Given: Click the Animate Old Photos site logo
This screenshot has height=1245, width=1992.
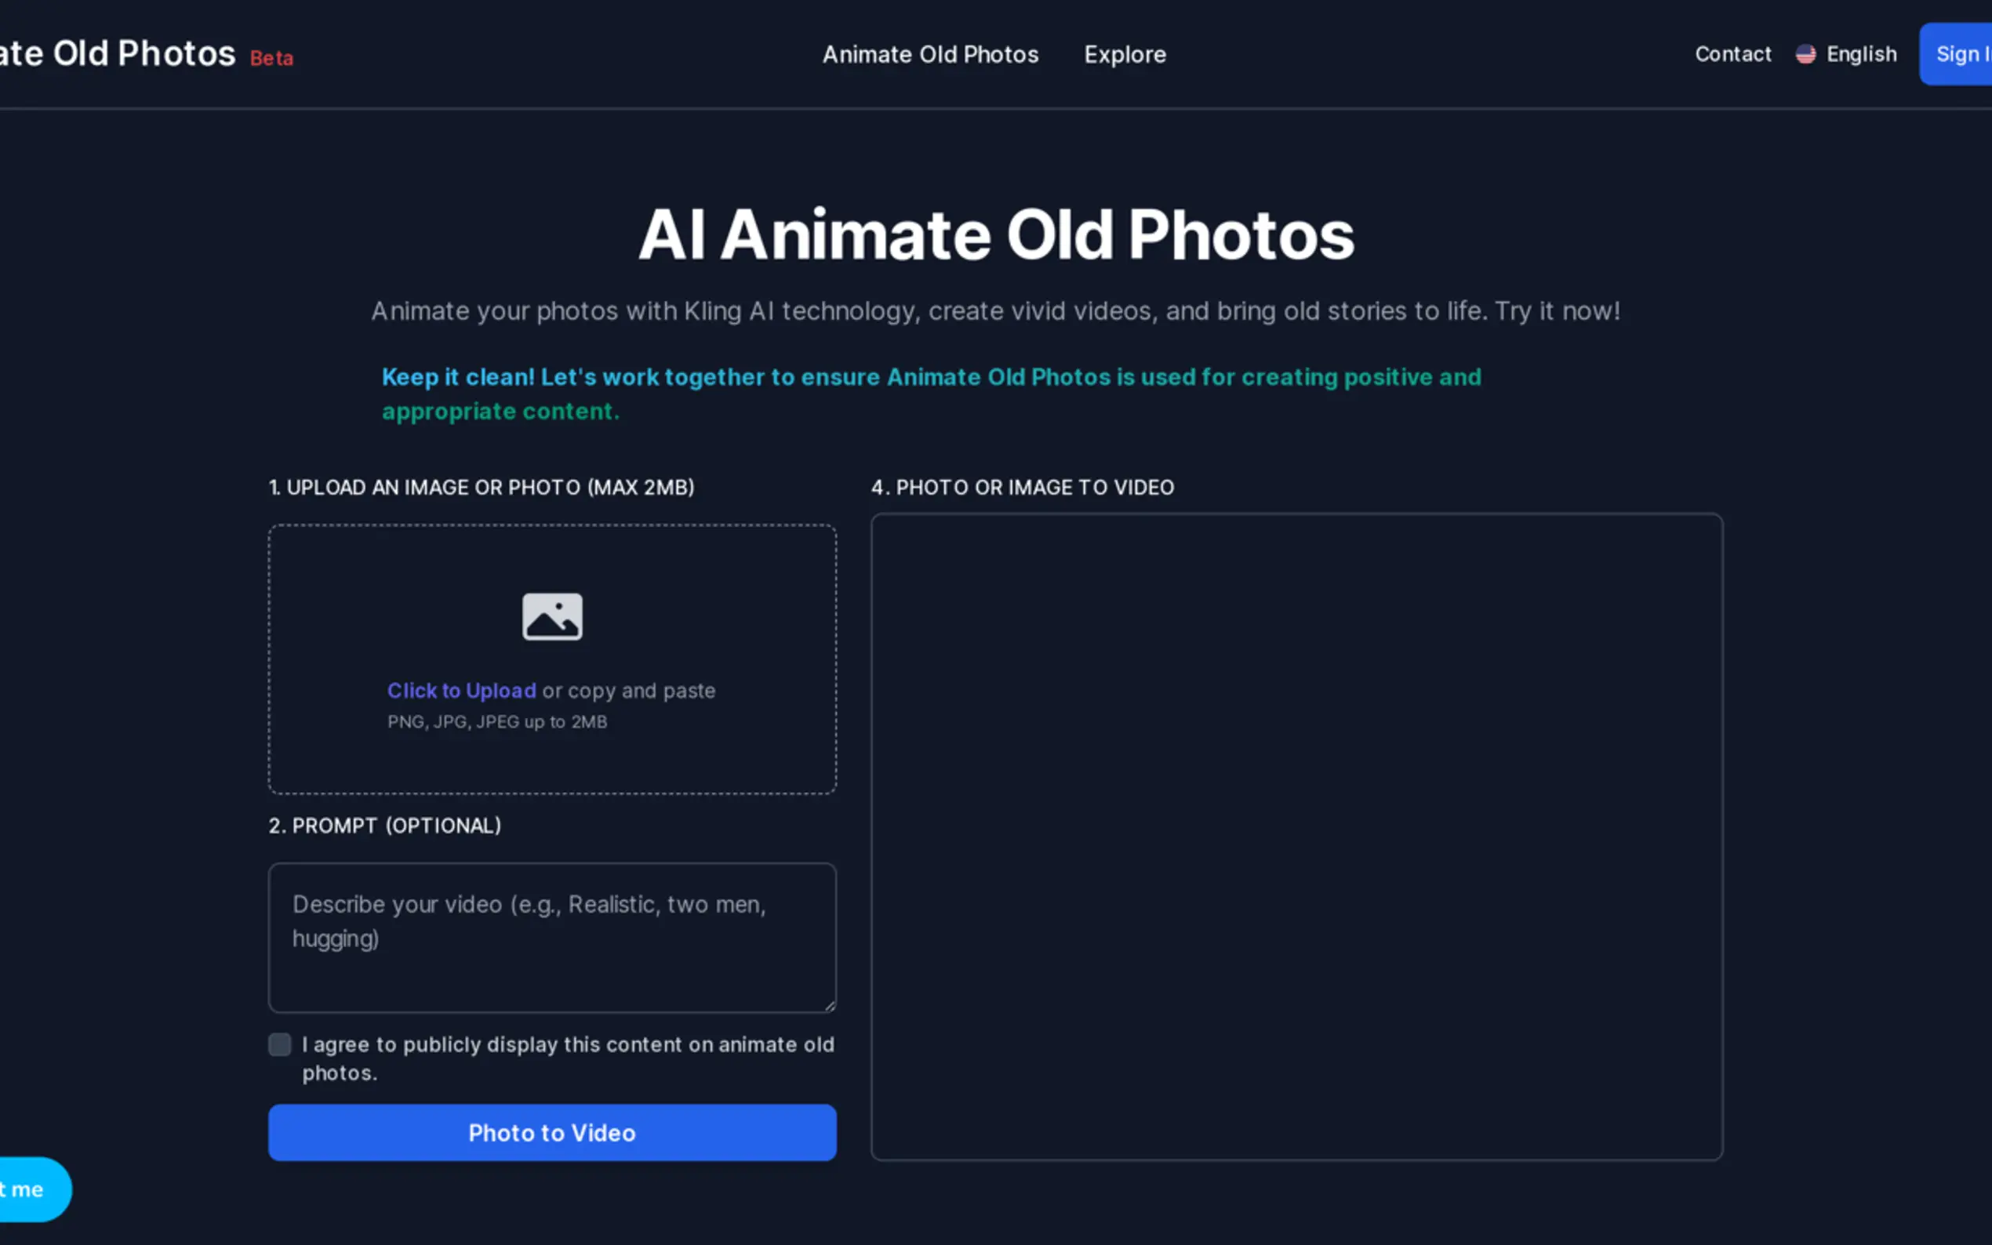Looking at the screenshot, I should click(x=115, y=54).
